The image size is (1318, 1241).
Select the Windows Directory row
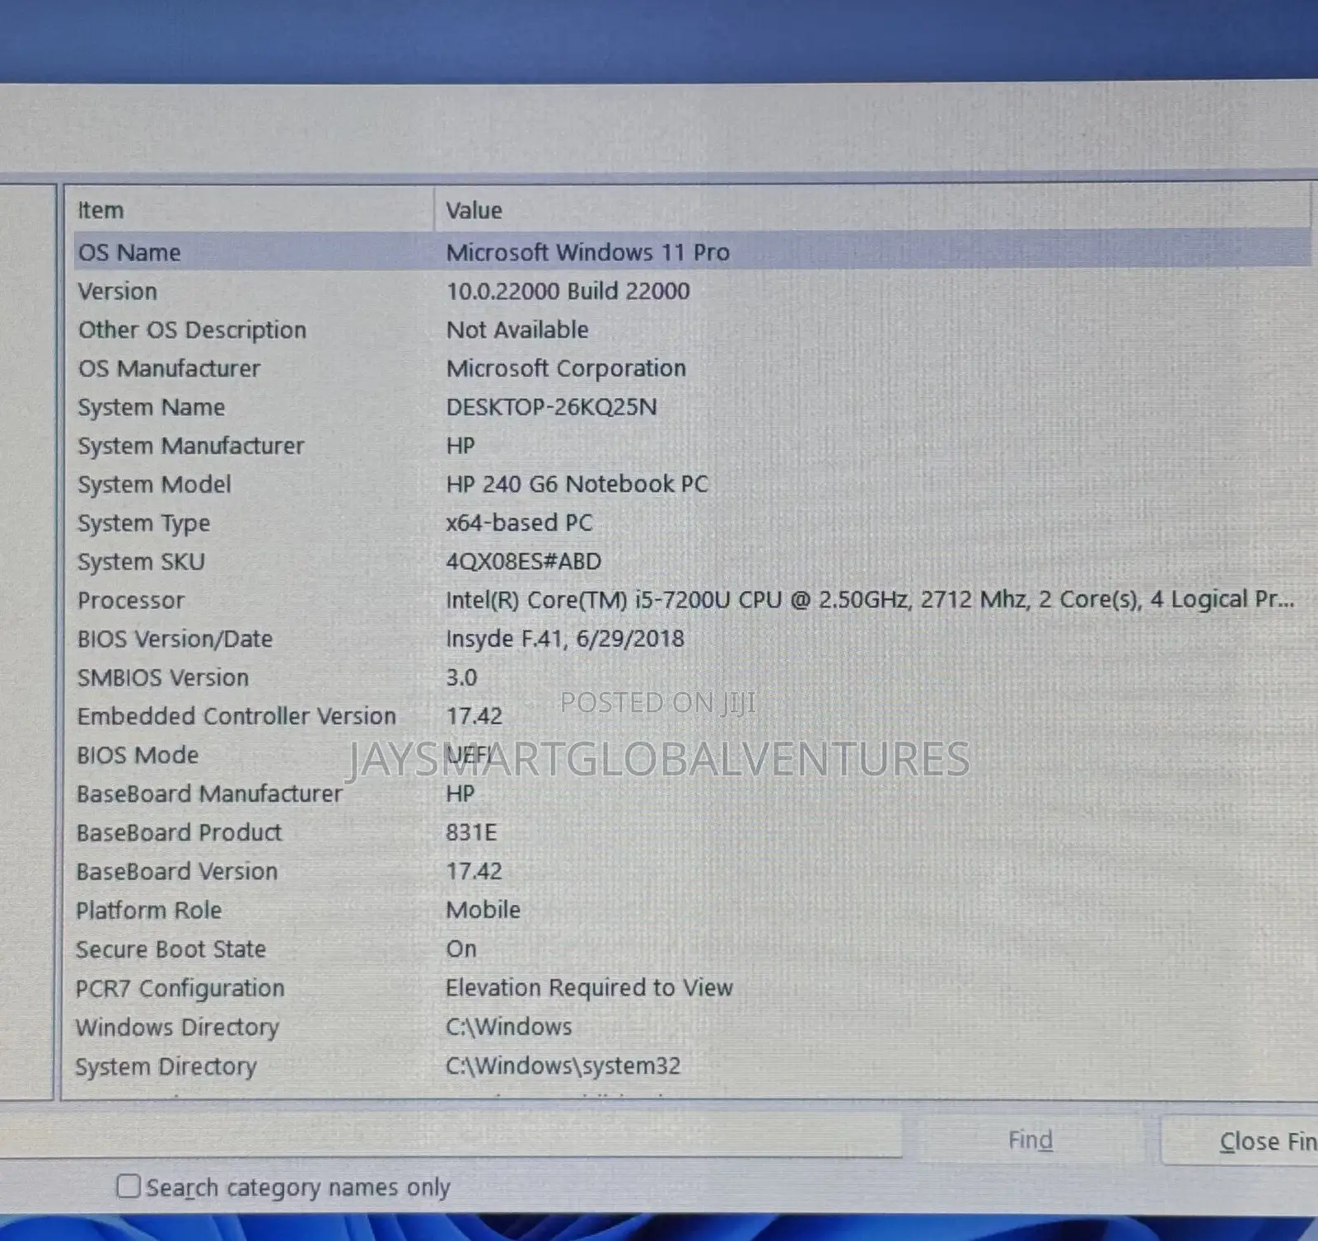(692, 1027)
